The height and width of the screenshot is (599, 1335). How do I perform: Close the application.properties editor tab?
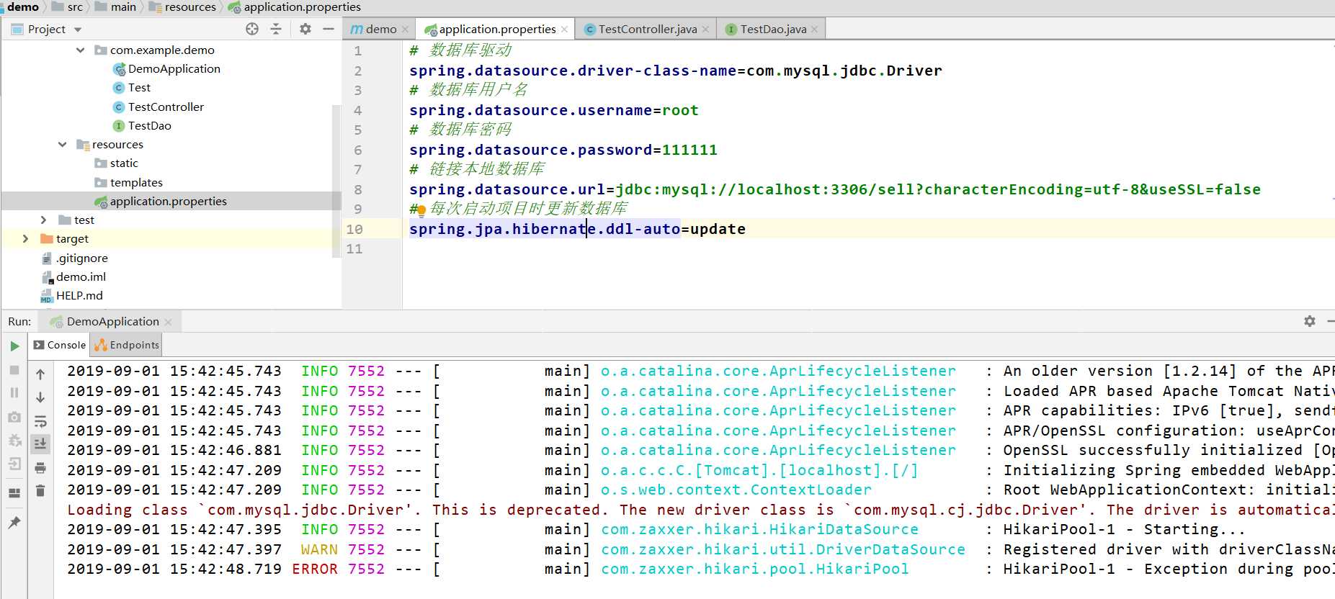[564, 30]
